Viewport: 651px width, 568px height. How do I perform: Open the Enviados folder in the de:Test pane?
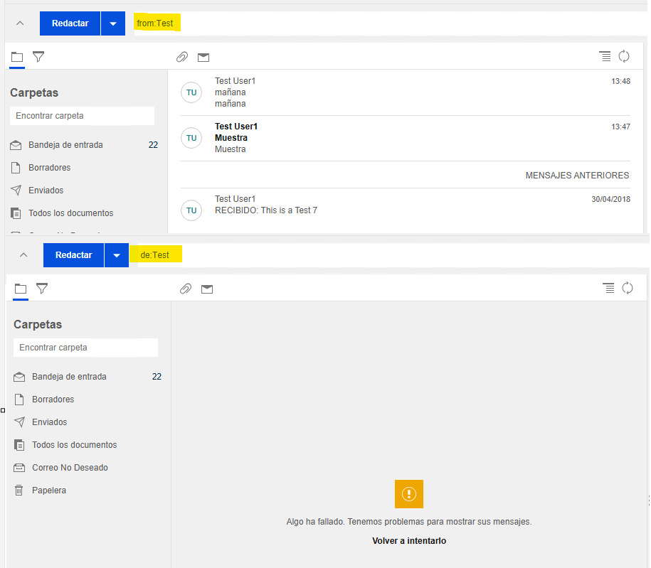(49, 422)
